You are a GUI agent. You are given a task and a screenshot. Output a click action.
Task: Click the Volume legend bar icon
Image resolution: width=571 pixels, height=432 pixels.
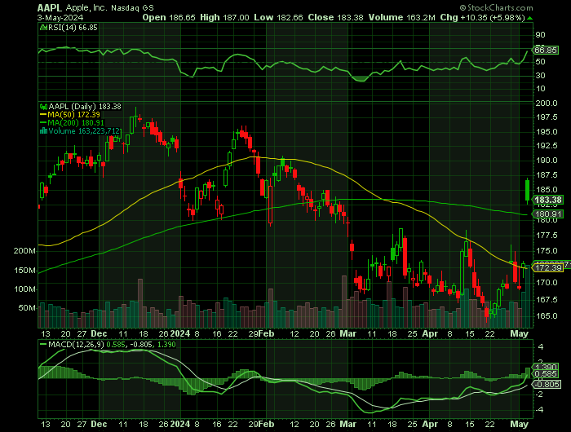(x=43, y=131)
